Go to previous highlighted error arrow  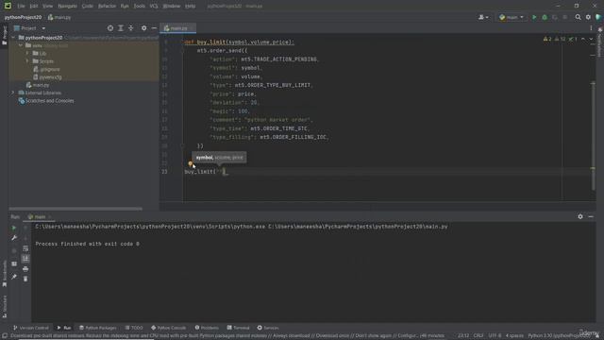coord(583,39)
